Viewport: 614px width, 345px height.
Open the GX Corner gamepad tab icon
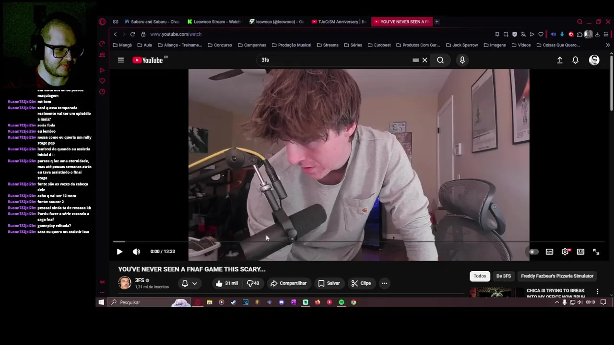point(116,22)
